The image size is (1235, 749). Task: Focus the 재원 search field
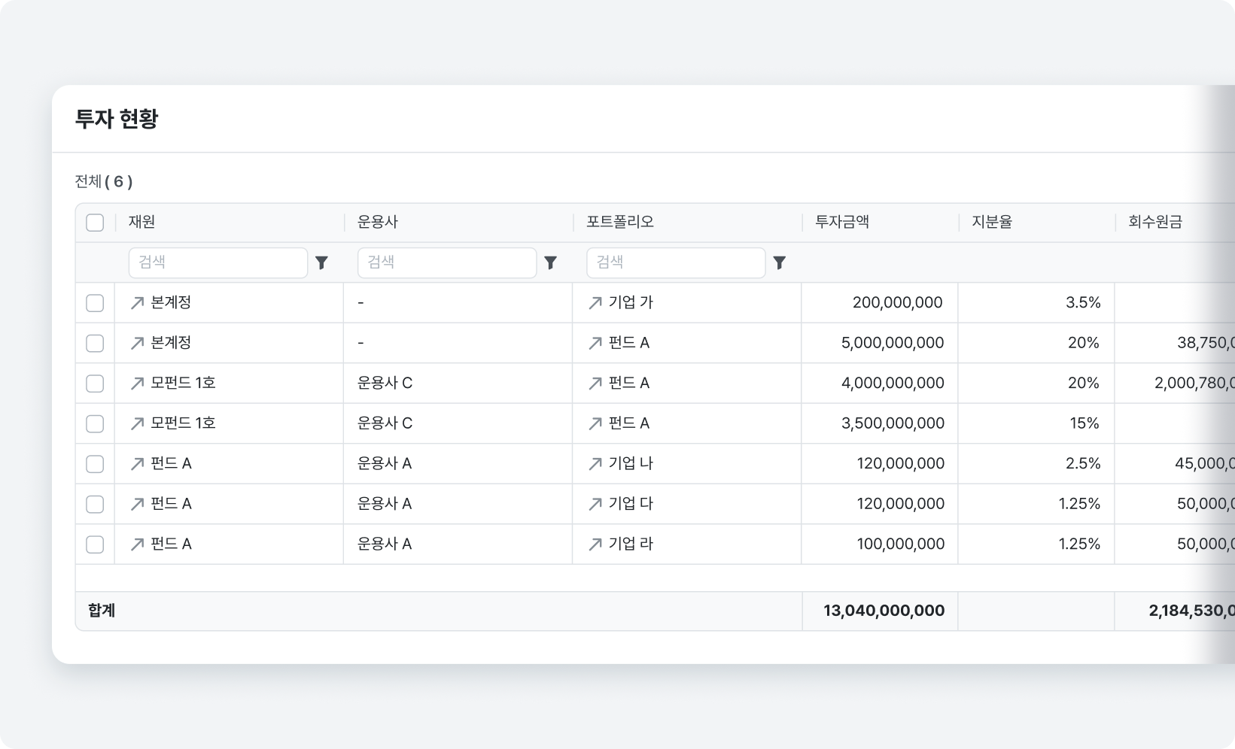coord(218,262)
